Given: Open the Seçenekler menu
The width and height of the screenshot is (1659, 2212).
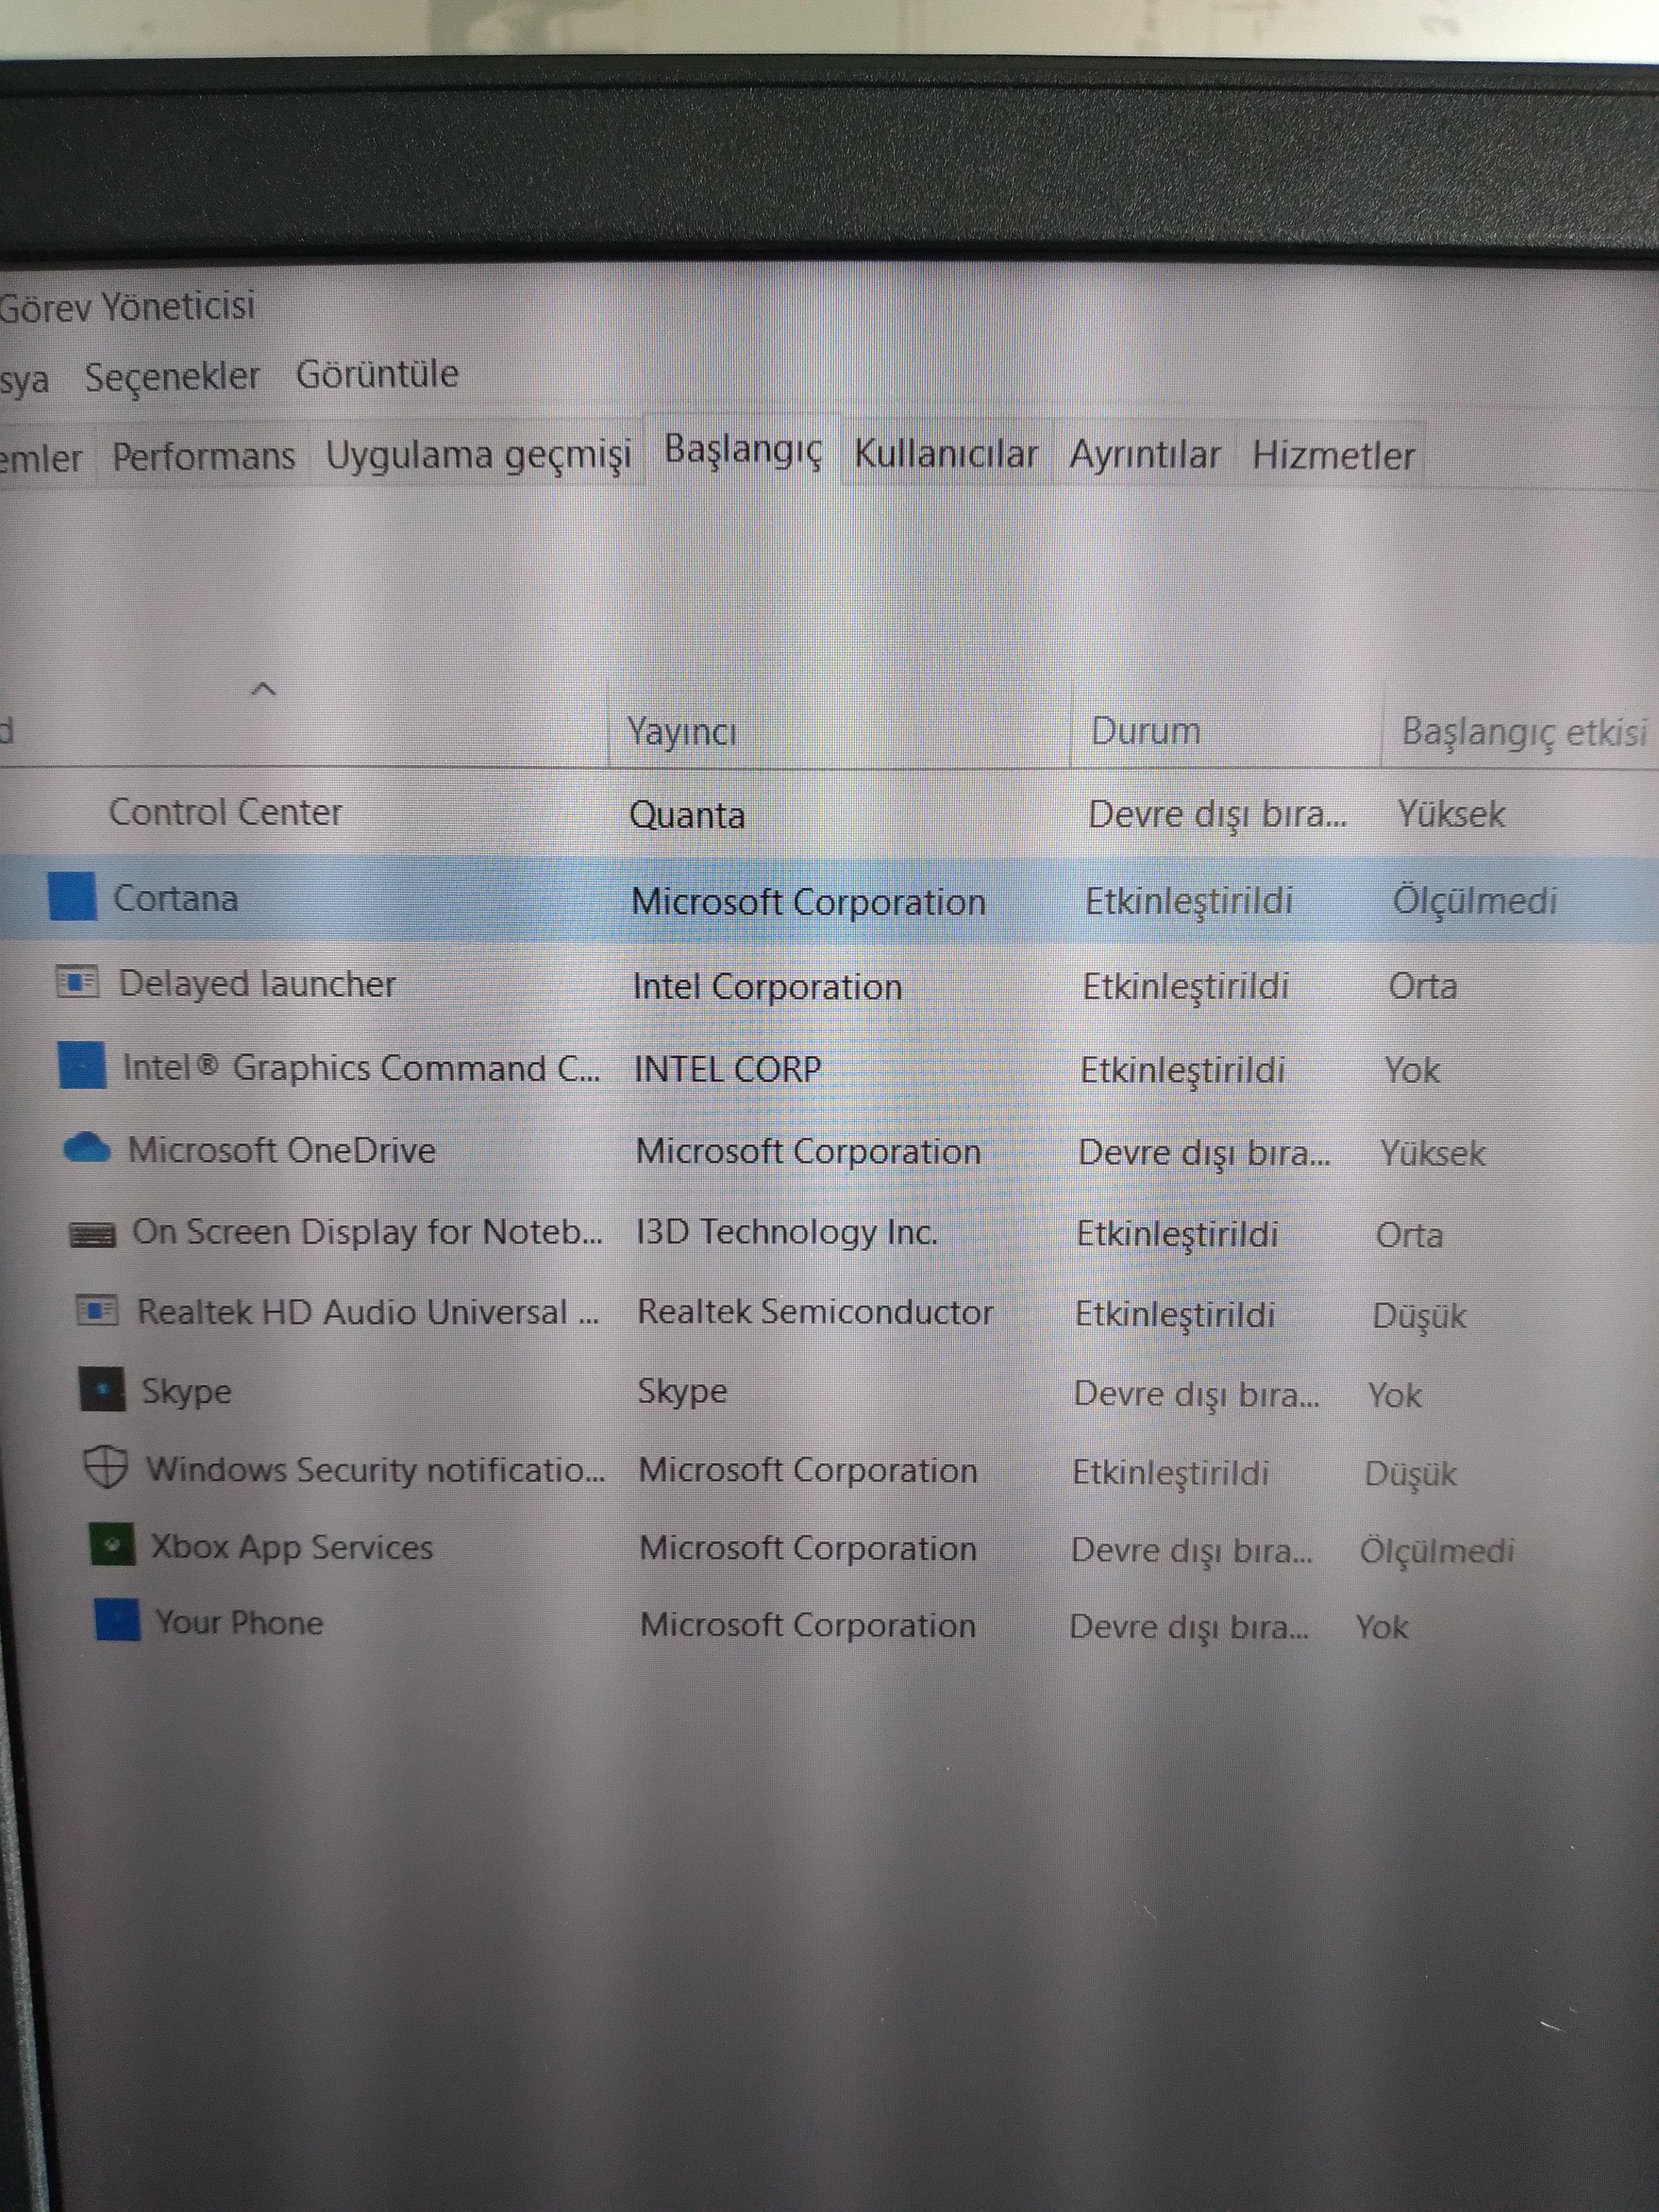Looking at the screenshot, I should (x=172, y=377).
